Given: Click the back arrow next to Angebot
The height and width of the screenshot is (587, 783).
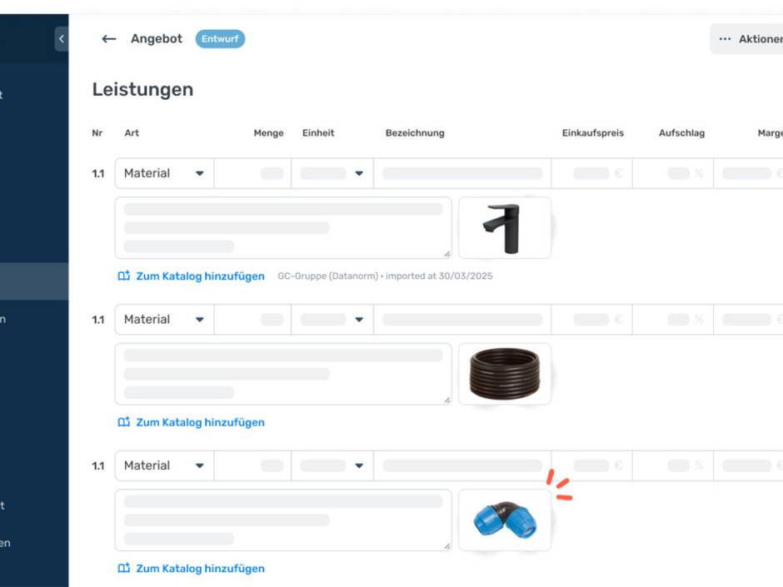Looking at the screenshot, I should 108,39.
